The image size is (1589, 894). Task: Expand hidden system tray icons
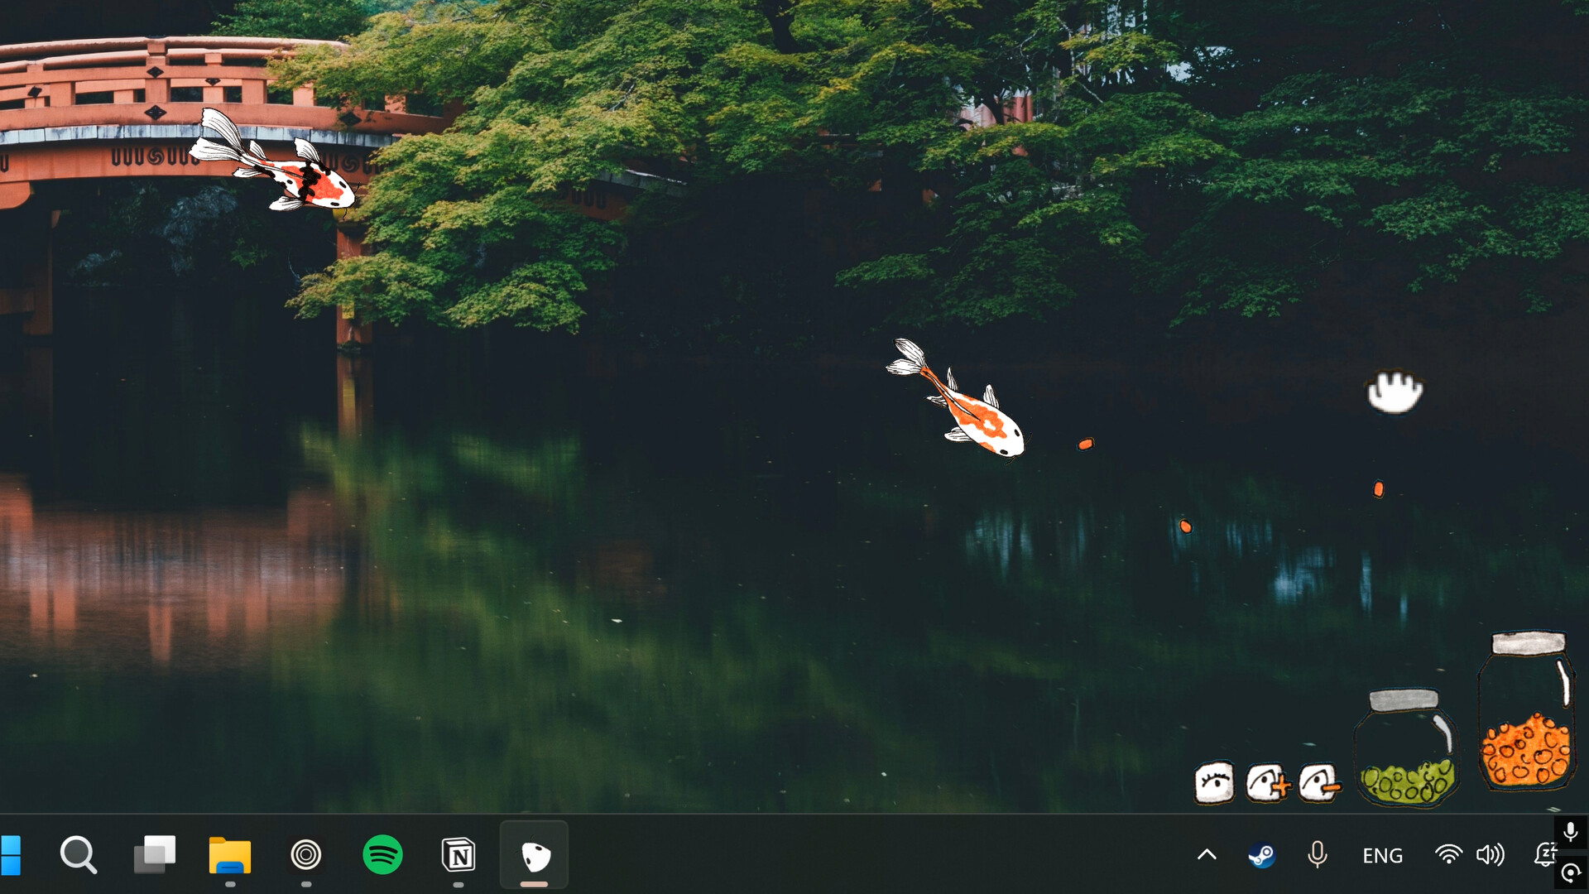coord(1207,855)
